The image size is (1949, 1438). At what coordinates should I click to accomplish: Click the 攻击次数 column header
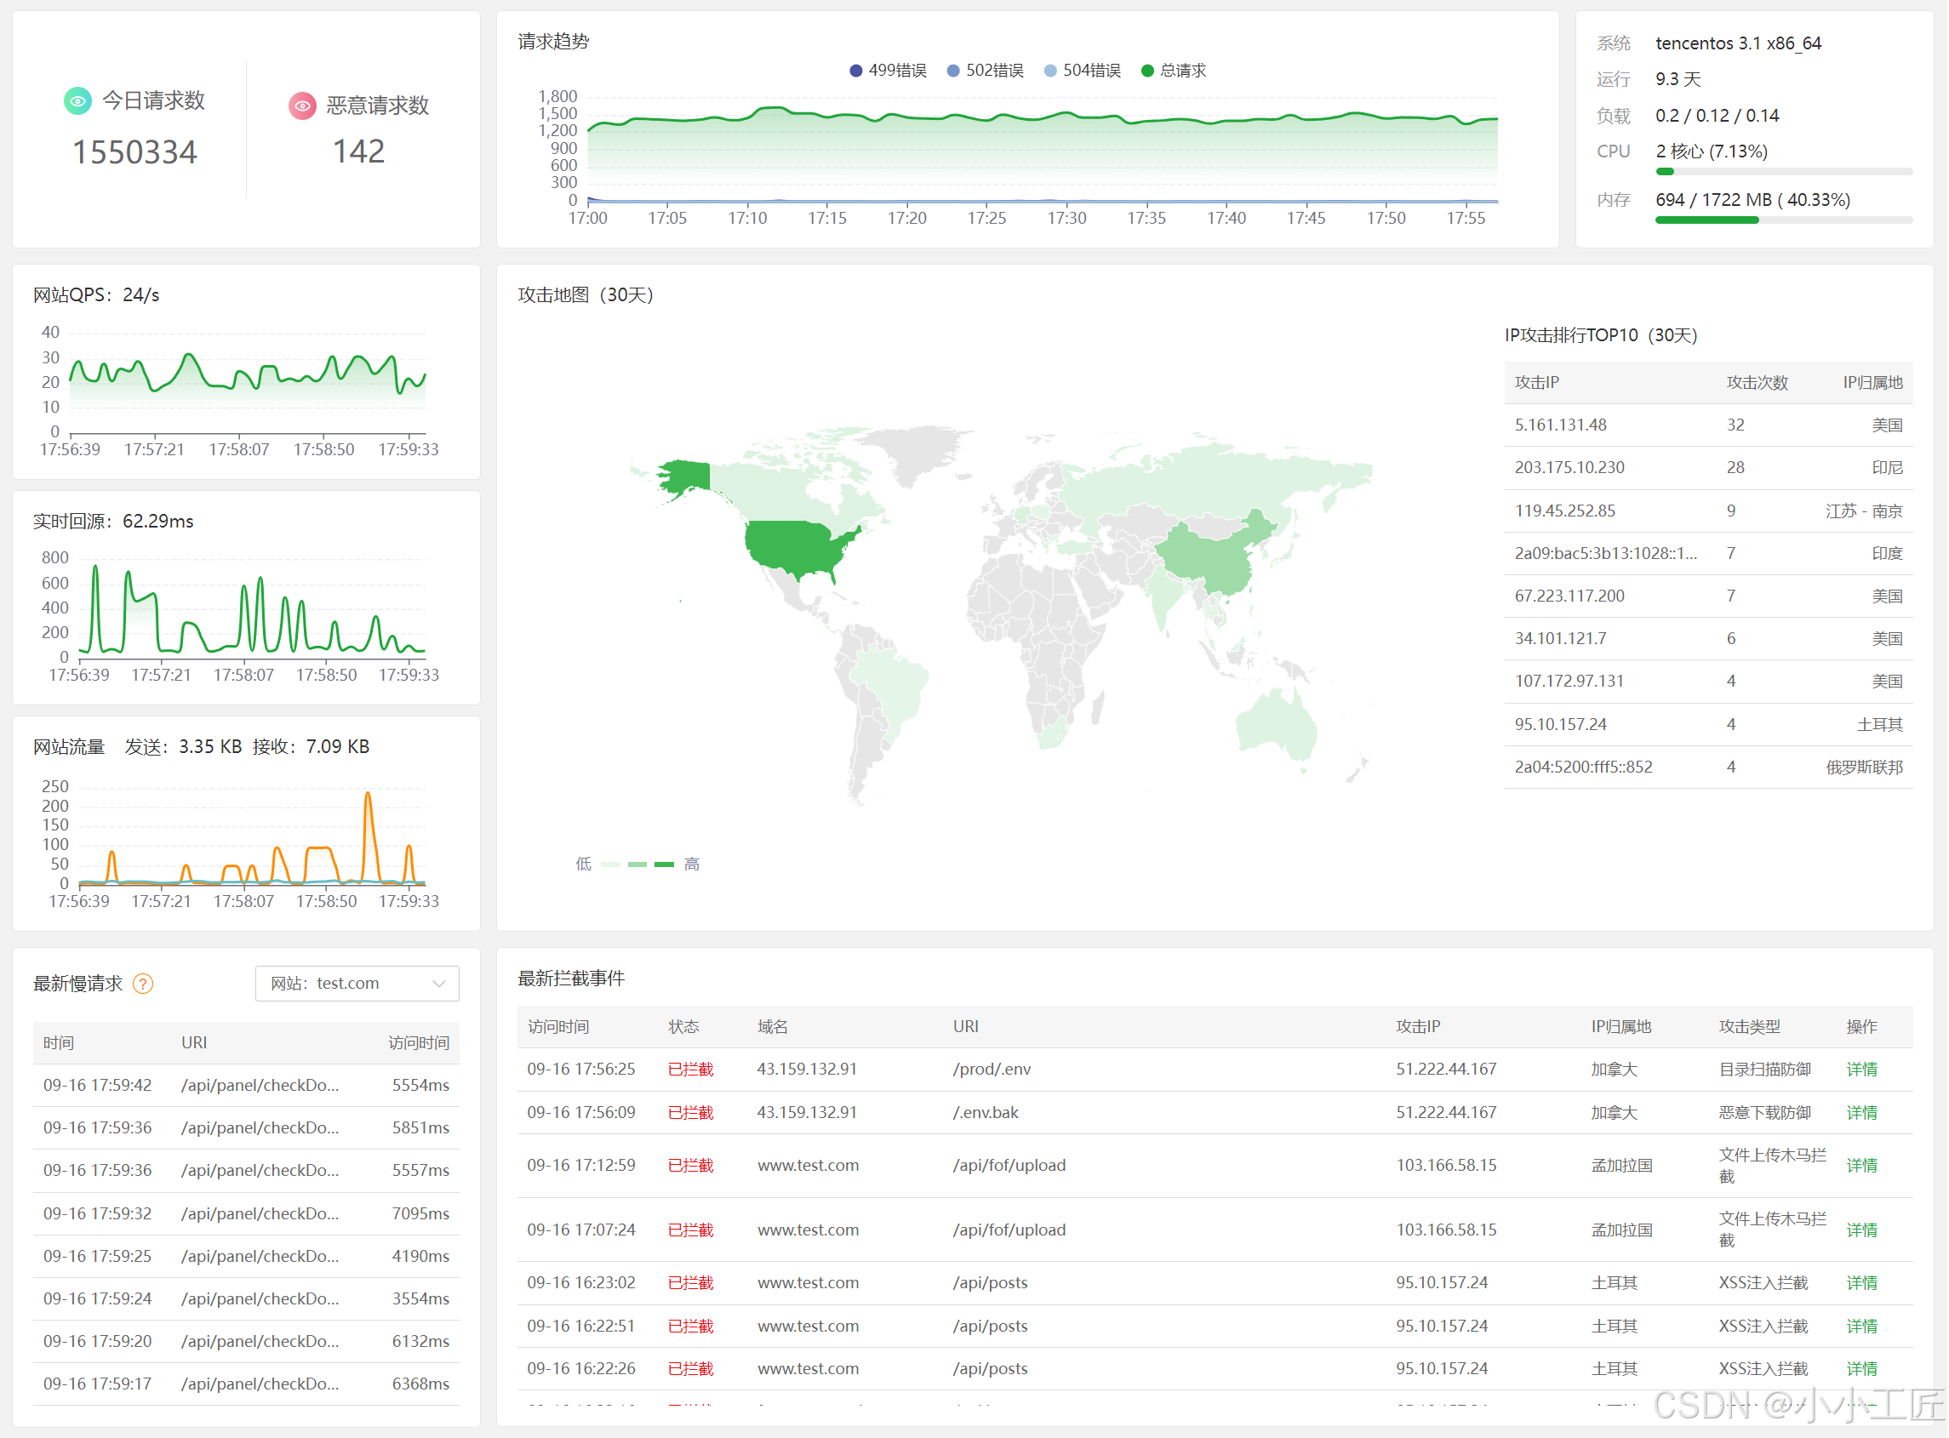(1757, 383)
